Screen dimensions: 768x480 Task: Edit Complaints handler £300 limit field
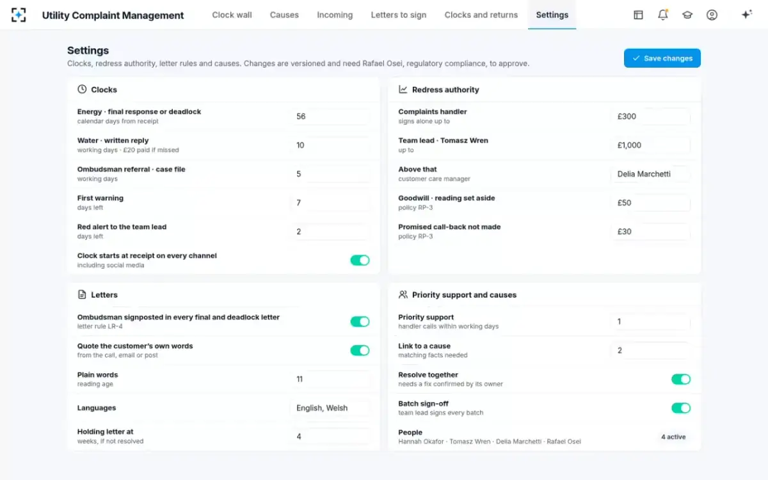(651, 116)
